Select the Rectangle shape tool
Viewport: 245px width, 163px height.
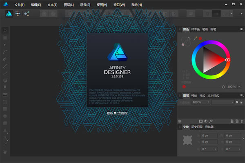tap(5, 109)
